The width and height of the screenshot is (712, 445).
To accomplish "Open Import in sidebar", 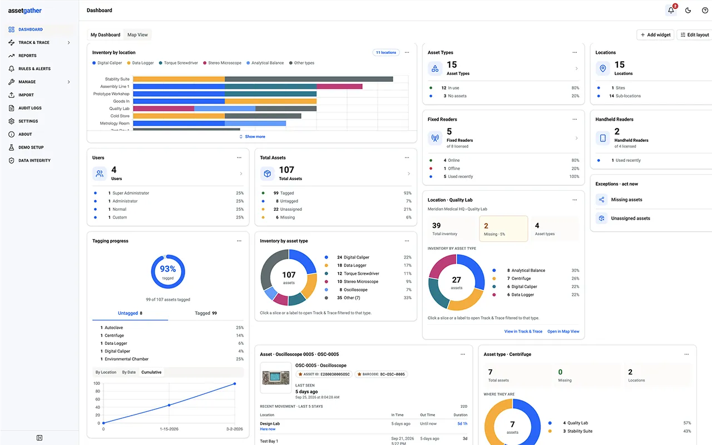I will click(39, 95).
